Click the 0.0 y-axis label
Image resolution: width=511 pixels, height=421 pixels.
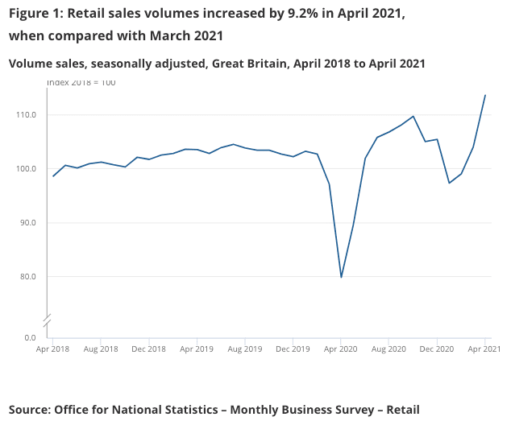pyautogui.click(x=31, y=337)
